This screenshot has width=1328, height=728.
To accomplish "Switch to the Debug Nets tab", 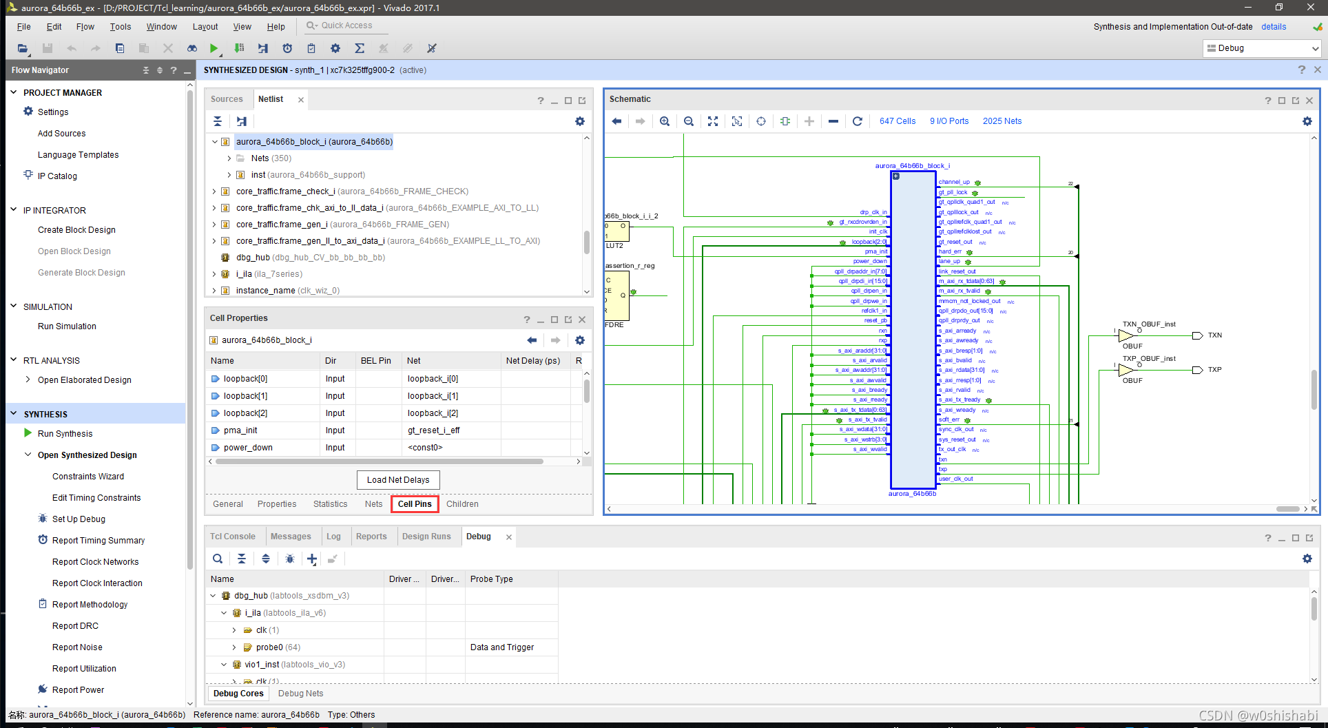I will [300, 694].
